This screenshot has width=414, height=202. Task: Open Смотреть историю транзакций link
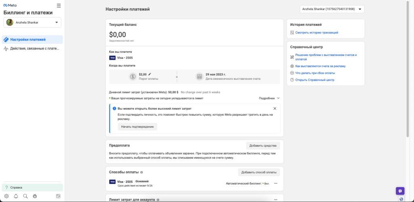point(317,33)
